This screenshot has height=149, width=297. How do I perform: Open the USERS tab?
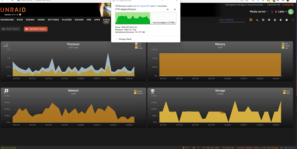(41, 20)
